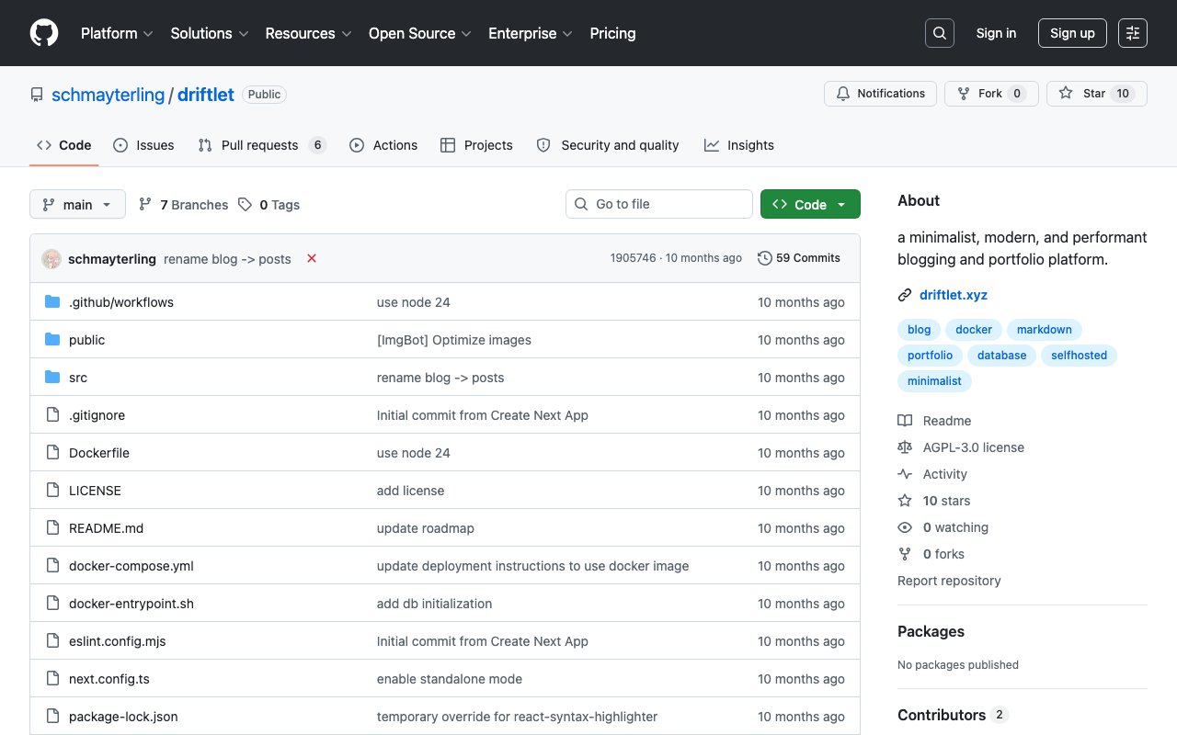Open the appearance settings sliders icon
Viewport: 1177px width, 735px height.
click(x=1133, y=33)
